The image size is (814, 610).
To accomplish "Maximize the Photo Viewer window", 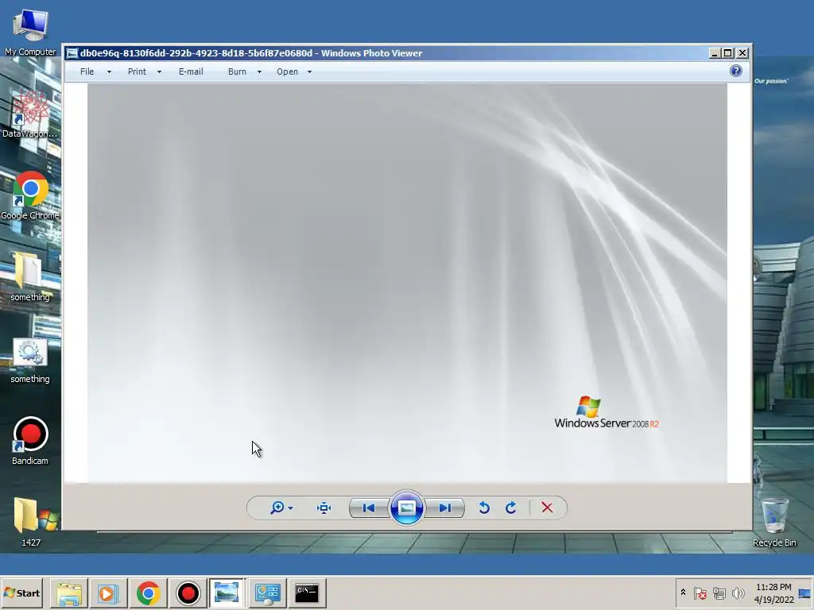I will [728, 53].
